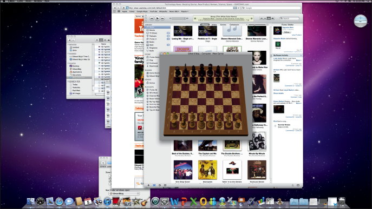Open Apple bookmark in Safari bookmarks bar
This screenshot has width=372, height=209.
point(125,11)
